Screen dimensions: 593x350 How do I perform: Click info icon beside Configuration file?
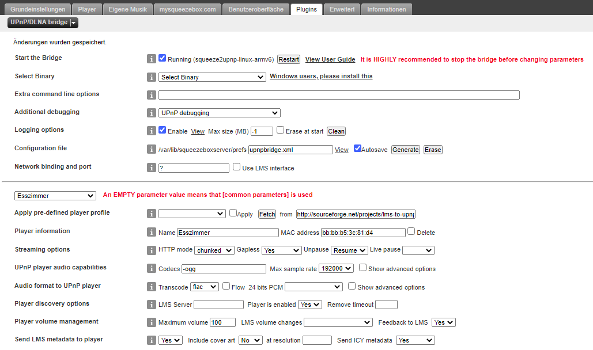point(152,149)
